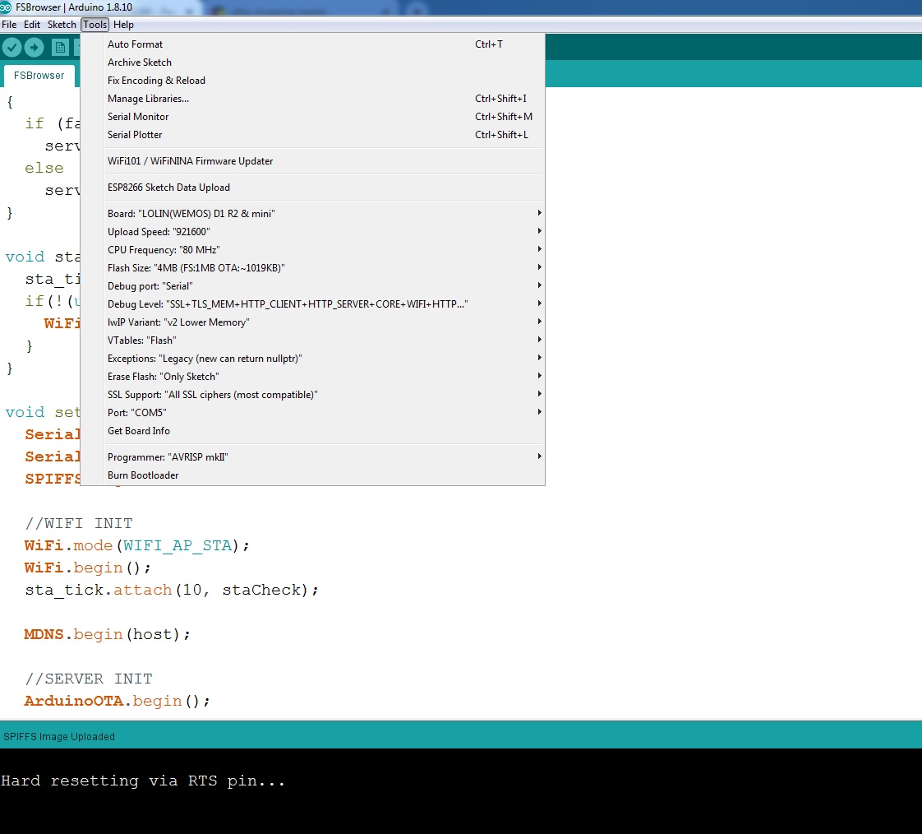Image resolution: width=922 pixels, height=834 pixels.
Task: Expand the Flash Size 4MB submenu
Action: click(x=196, y=268)
